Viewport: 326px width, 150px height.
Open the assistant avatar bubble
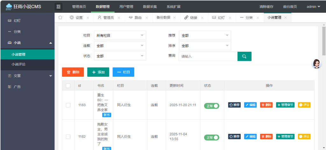click(x=317, y=63)
